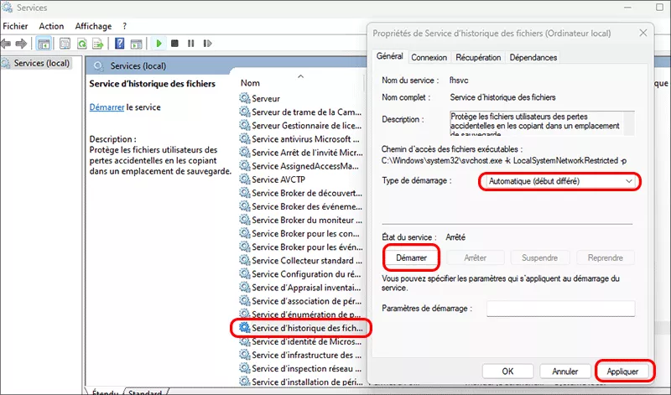Click the Refresh toolbar icon
This screenshot has height=395, width=671.
click(81, 44)
